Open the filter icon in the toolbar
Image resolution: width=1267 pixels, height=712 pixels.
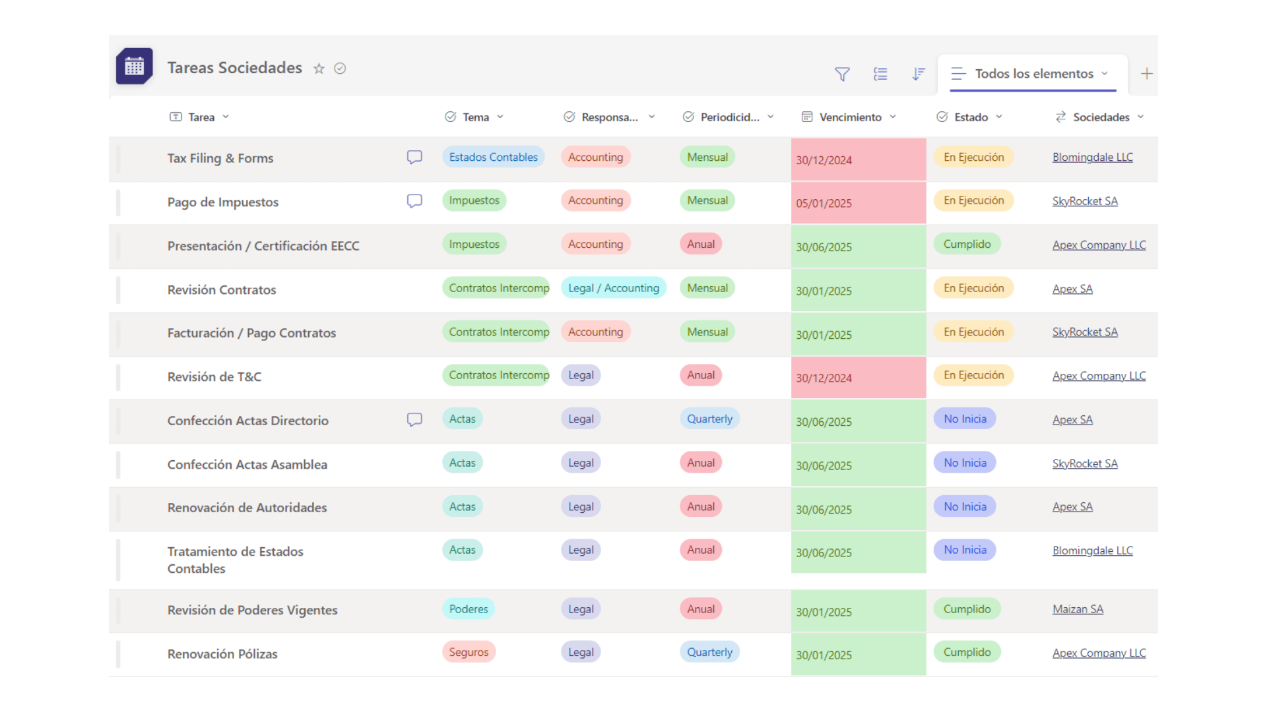(x=841, y=74)
